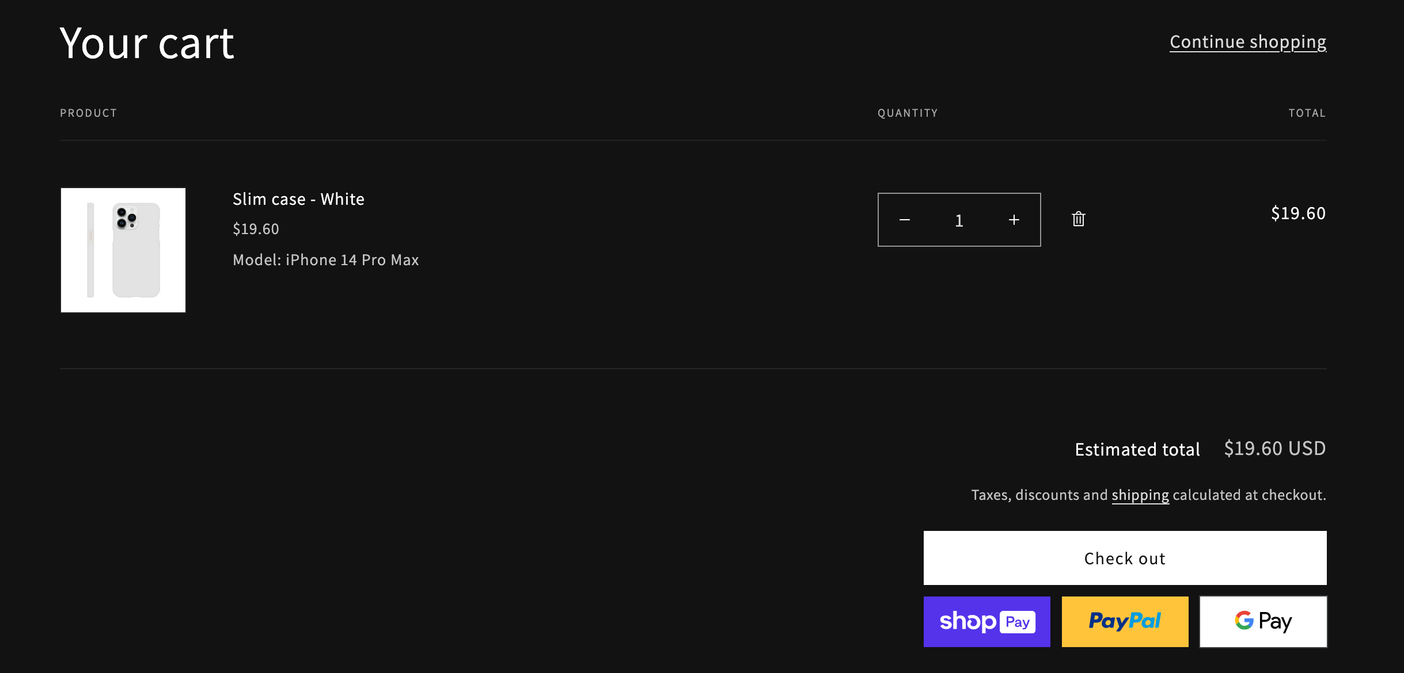Choose the PayPal payment button

[1125, 622]
